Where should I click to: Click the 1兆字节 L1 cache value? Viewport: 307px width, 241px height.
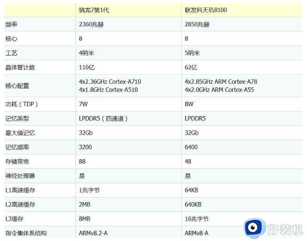pyautogui.click(x=89, y=190)
